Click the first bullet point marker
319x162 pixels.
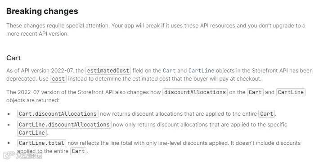coord(9,114)
